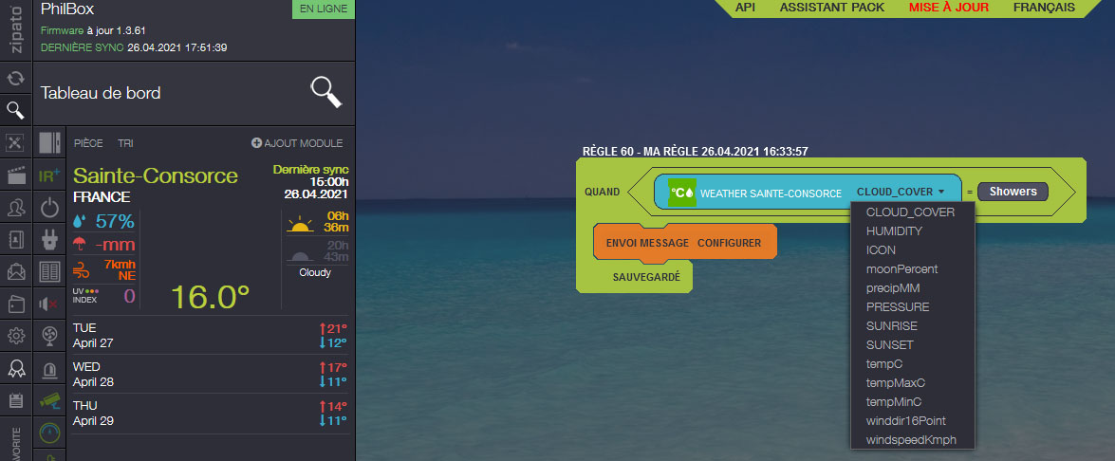Open the settings gear icon

tap(15, 335)
